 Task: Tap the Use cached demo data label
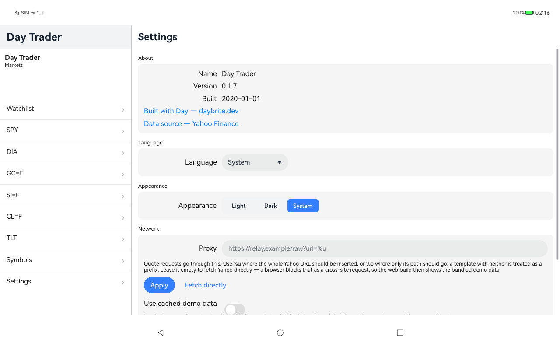point(180,303)
